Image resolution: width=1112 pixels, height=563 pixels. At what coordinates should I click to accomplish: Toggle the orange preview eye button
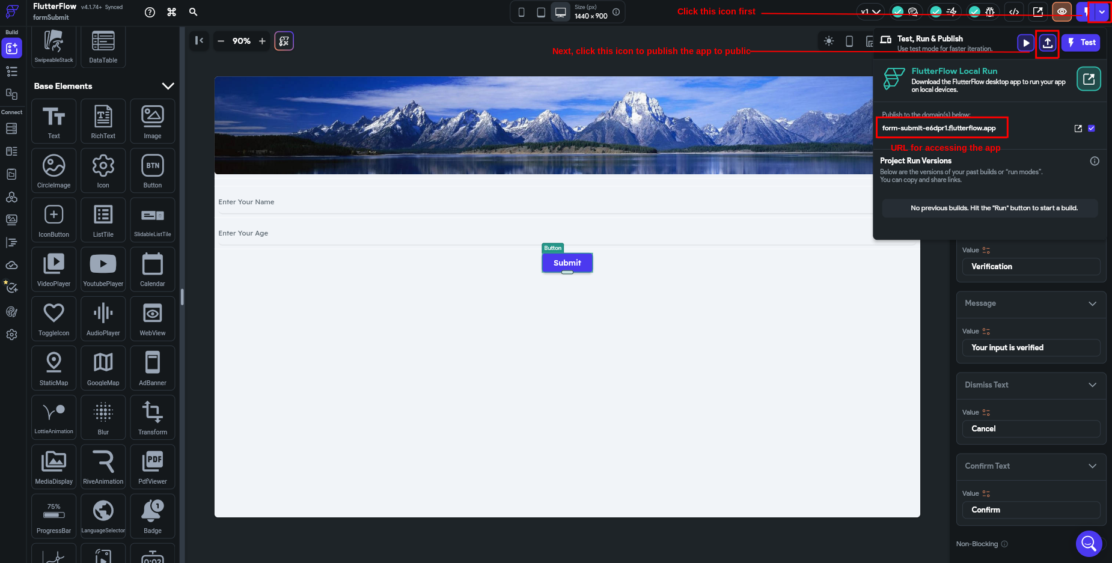click(1062, 11)
